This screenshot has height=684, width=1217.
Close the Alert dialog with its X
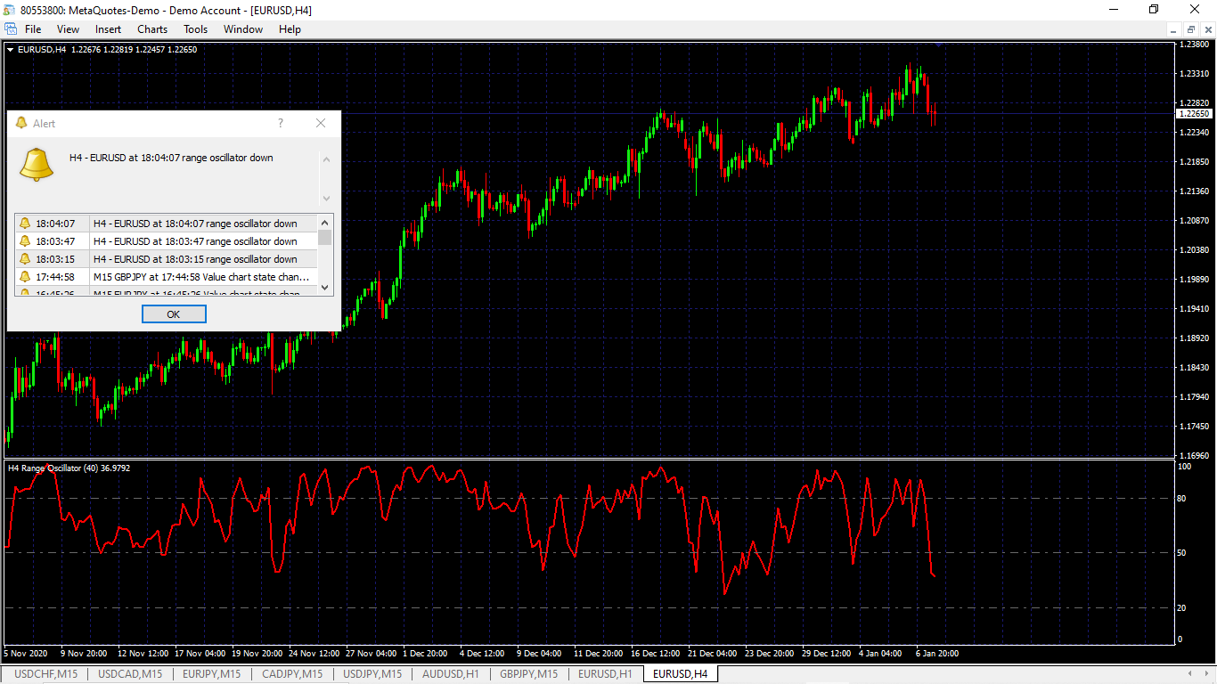point(321,123)
